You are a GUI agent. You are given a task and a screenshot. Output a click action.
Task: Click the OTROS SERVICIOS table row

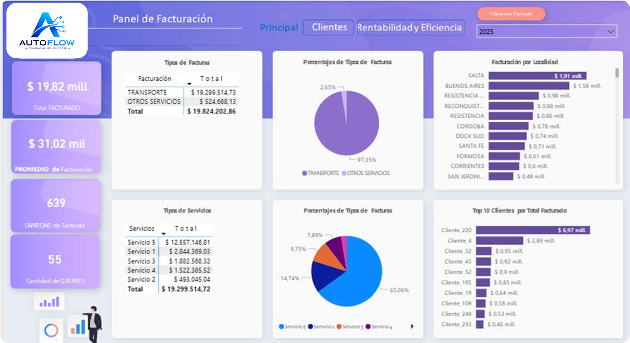[x=182, y=102]
